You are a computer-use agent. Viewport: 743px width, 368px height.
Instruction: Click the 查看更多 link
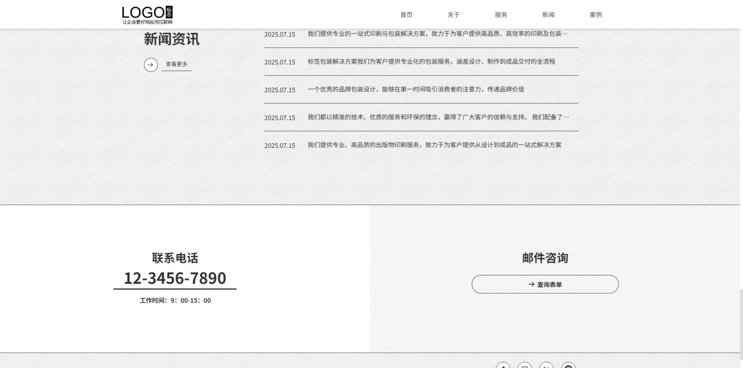tap(176, 64)
